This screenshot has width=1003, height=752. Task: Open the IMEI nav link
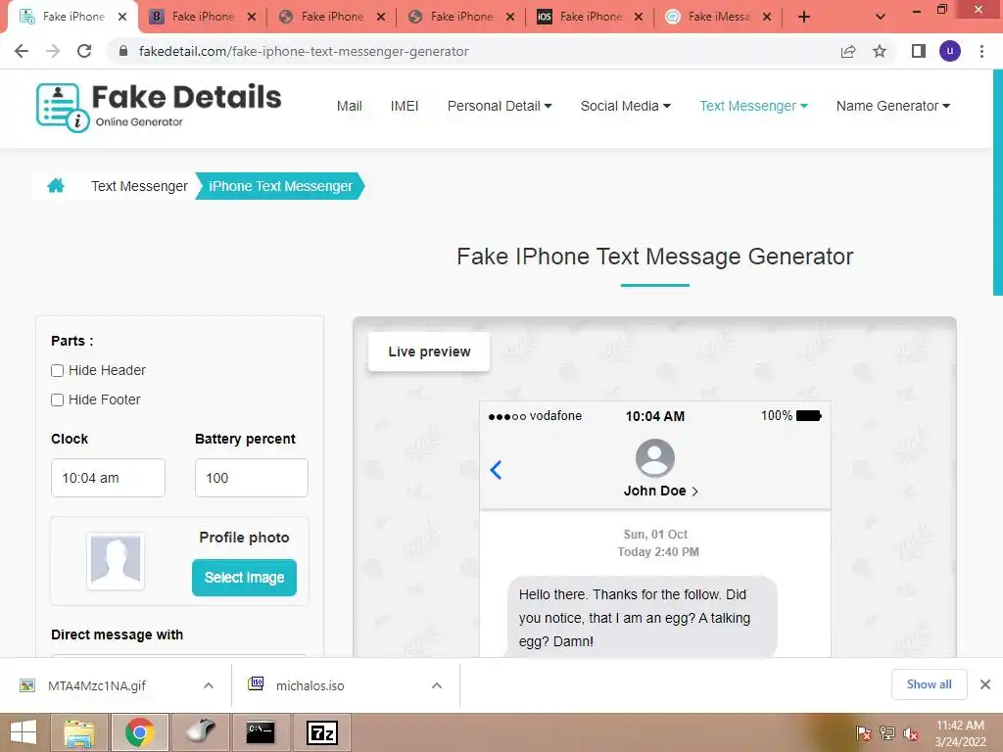pos(405,106)
